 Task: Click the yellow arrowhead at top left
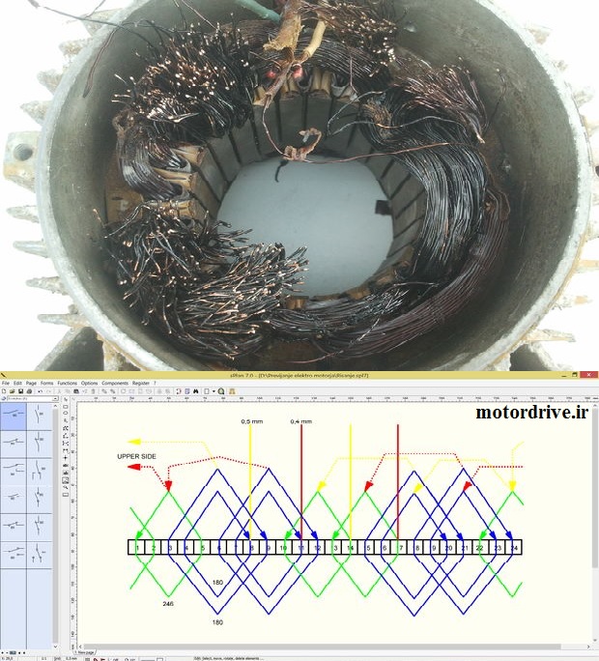[x=133, y=442]
